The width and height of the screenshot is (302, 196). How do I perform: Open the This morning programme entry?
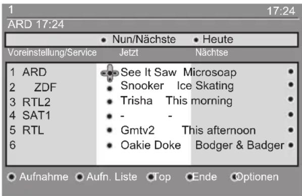coord(199,101)
